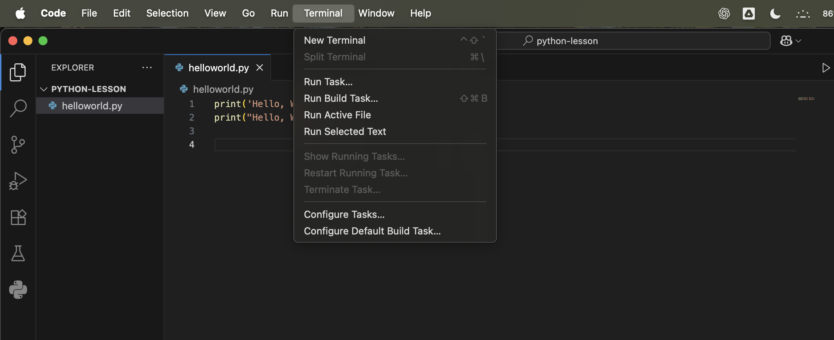Click line number 1 in the gutter
834x340 pixels.
[x=192, y=104]
